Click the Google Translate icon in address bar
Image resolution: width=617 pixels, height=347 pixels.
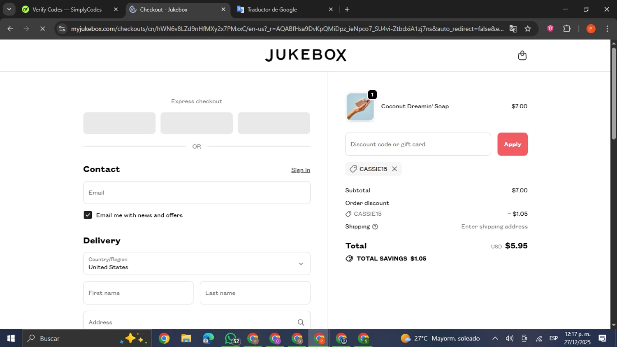[513, 29]
